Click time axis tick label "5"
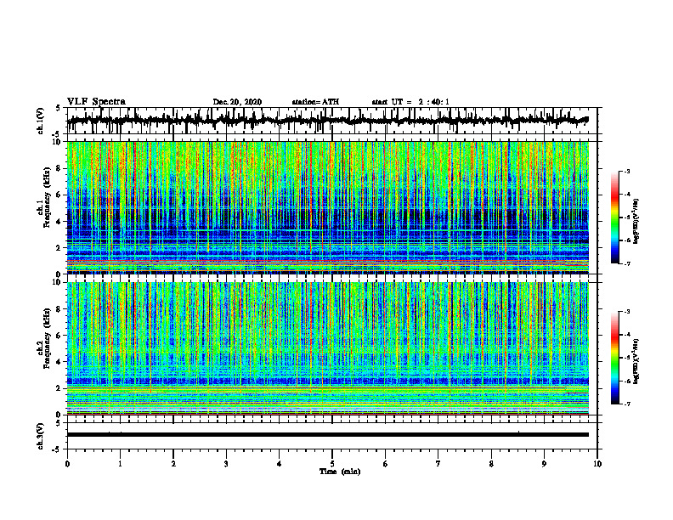This screenshot has height=520, width=673. pyautogui.click(x=332, y=464)
